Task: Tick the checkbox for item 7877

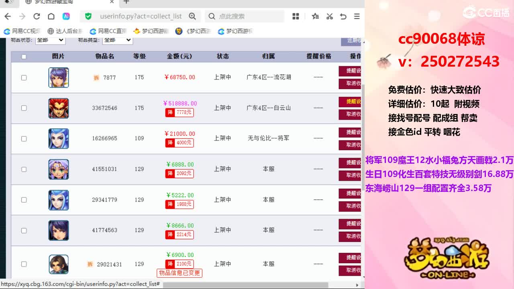Action: coord(24,77)
